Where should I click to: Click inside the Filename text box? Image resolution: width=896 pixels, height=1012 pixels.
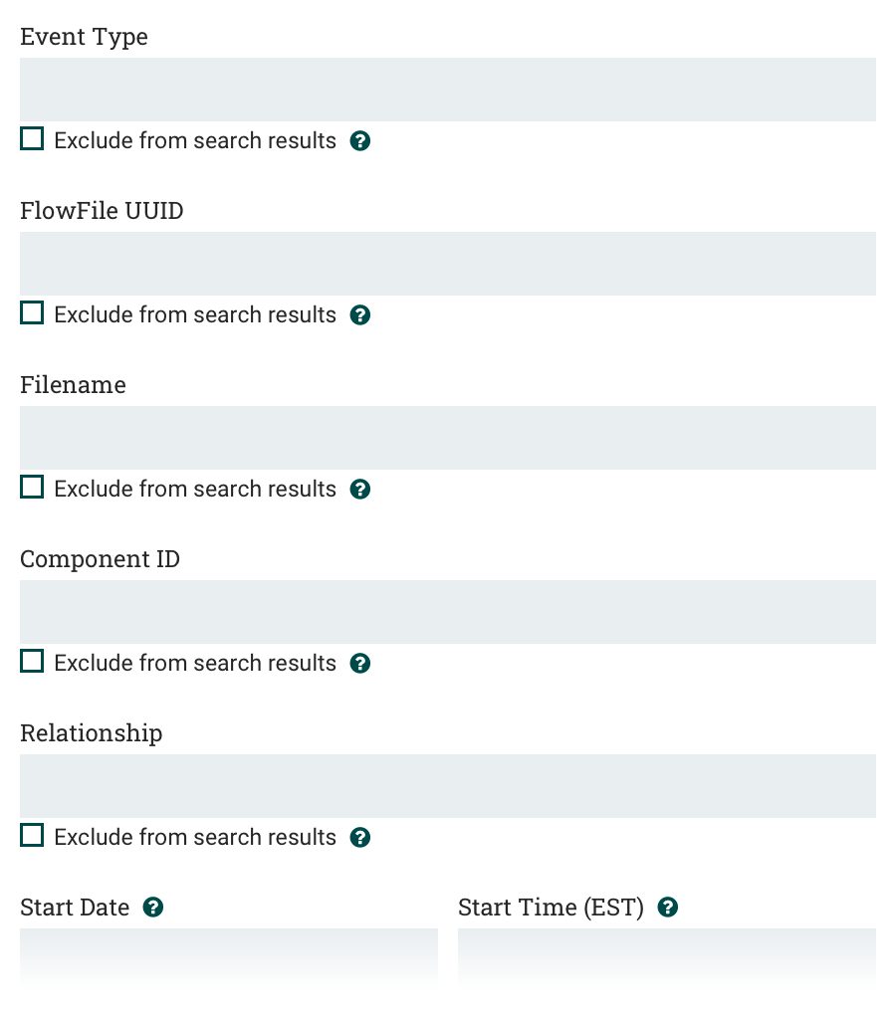(x=448, y=438)
